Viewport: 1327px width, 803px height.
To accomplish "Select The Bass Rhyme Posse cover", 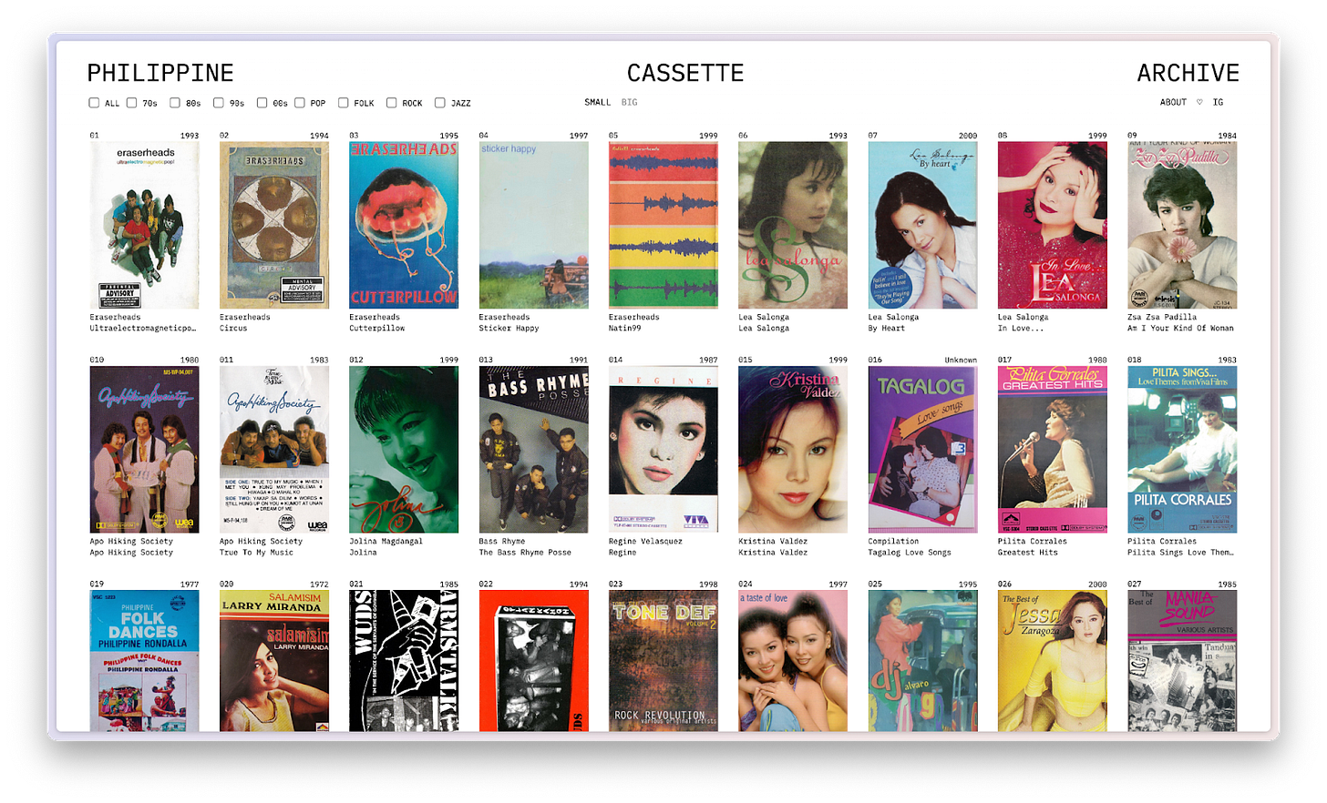I will pos(533,450).
